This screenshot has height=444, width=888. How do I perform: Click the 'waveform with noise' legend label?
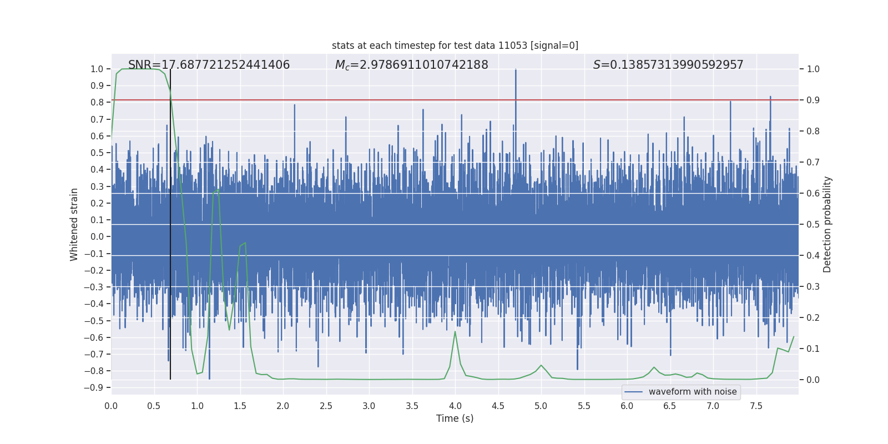pyautogui.click(x=692, y=392)
